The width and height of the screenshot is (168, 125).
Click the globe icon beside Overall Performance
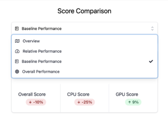[17, 72]
